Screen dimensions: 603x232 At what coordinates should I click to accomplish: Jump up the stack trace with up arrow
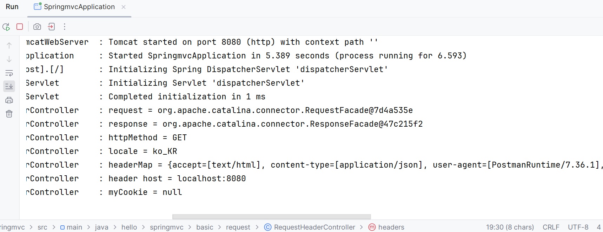9,45
